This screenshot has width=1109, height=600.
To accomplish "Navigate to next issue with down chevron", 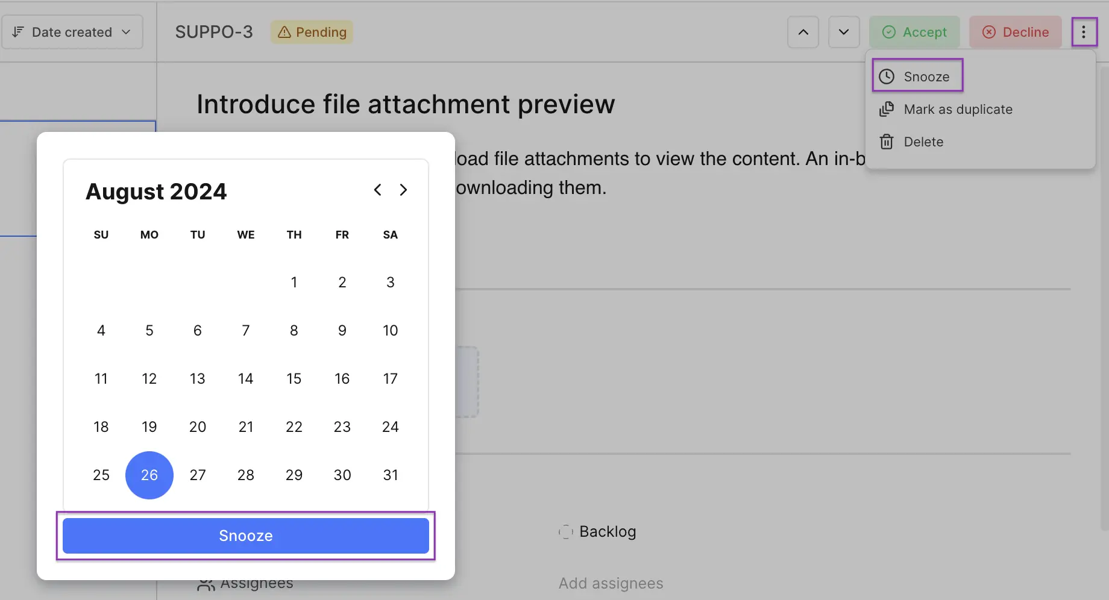I will 844,32.
